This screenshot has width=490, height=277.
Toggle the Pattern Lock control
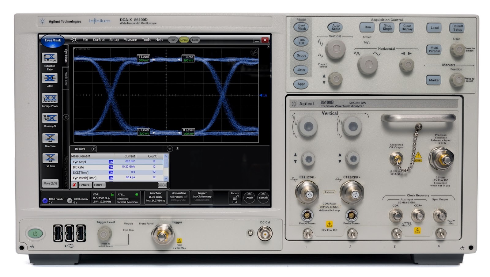coord(235,198)
